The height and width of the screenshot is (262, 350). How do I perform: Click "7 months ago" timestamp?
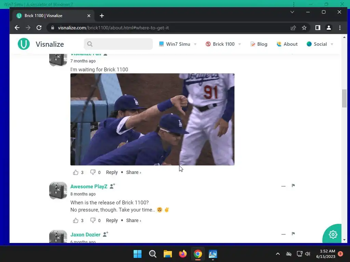click(83, 61)
